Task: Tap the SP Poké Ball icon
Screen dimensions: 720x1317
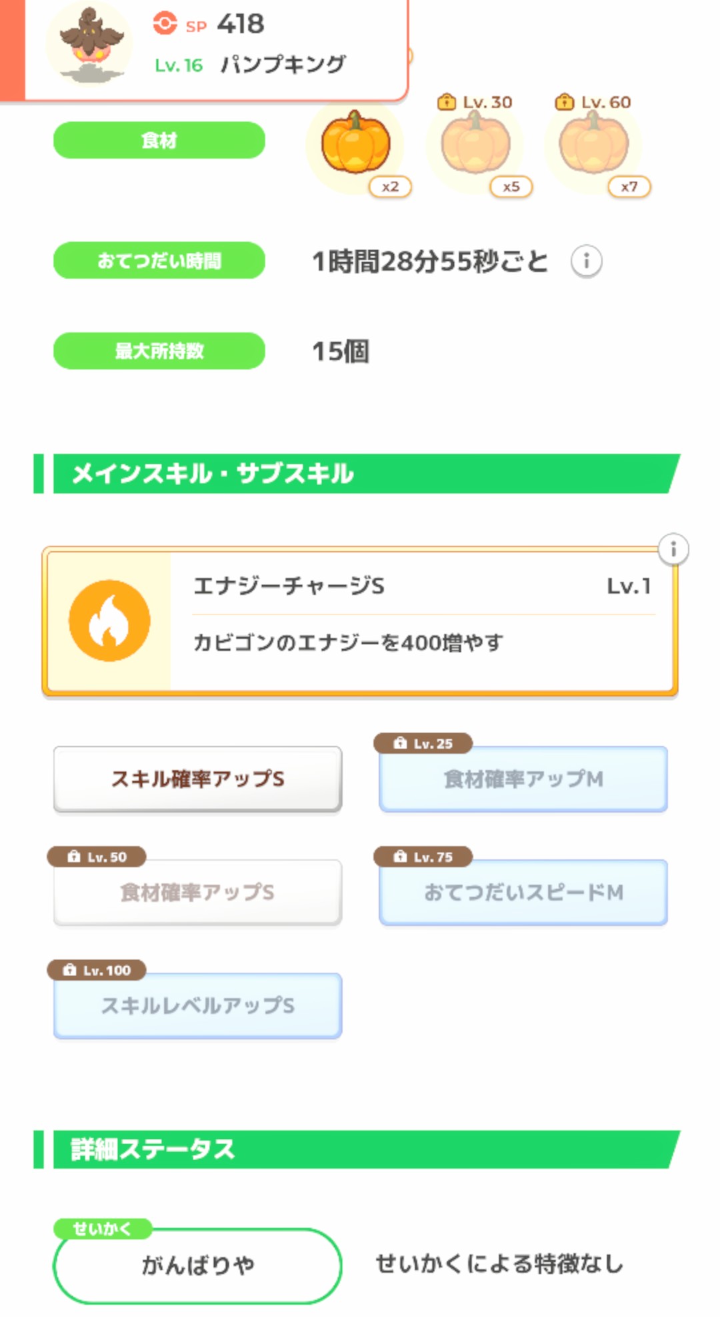Action: [x=165, y=24]
